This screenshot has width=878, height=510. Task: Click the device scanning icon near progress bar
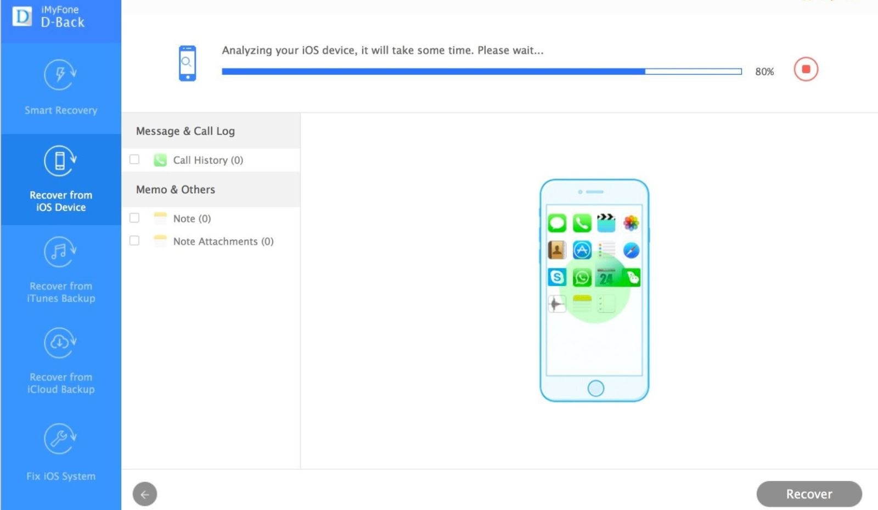187,63
